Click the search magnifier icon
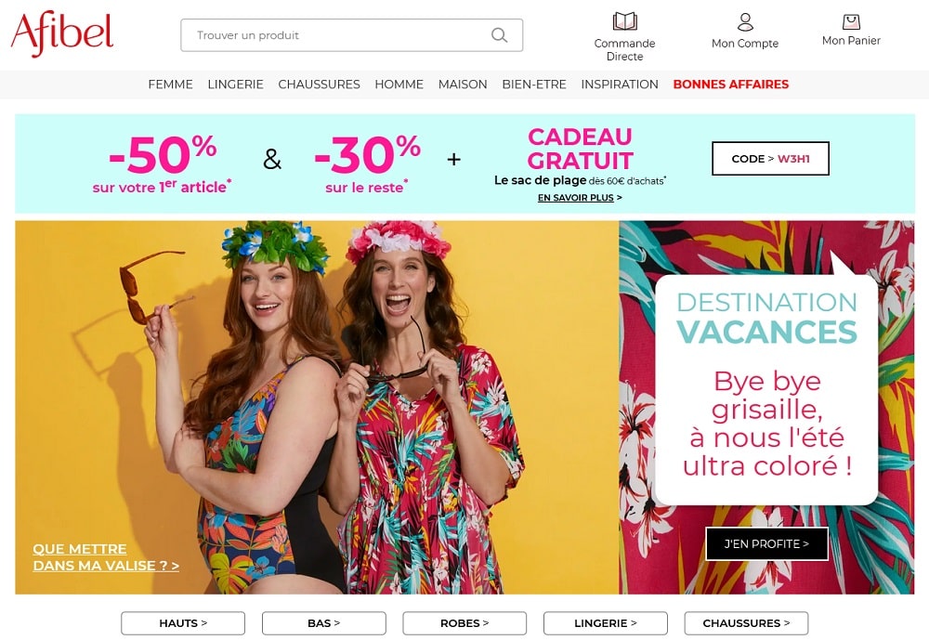929x640 pixels. click(499, 35)
